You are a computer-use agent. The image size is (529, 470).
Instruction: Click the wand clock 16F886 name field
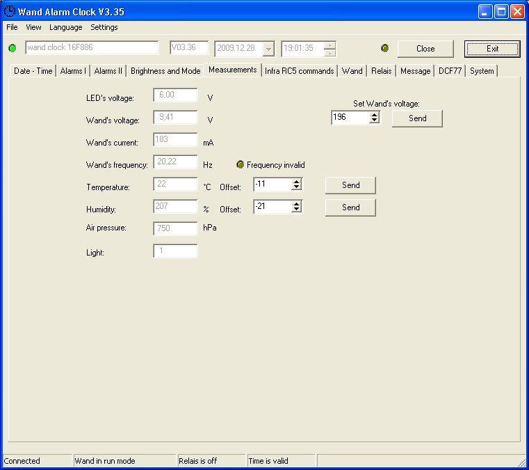click(x=92, y=47)
